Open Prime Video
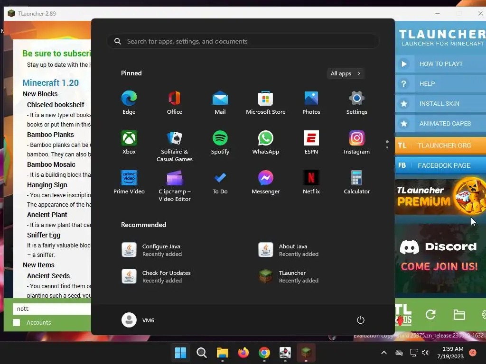 129,182
